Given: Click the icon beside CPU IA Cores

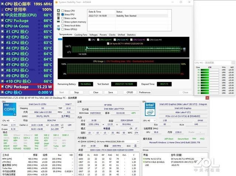Looking at the screenshot, I should [2, 26].
